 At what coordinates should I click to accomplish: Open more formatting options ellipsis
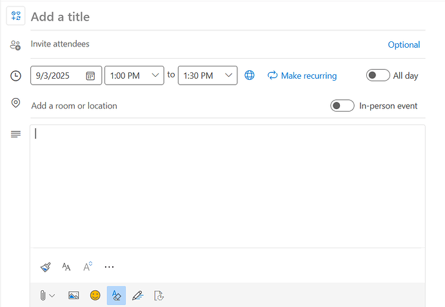tap(109, 266)
